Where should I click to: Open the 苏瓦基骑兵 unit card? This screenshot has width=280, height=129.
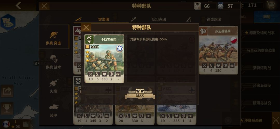click(x=218, y=50)
